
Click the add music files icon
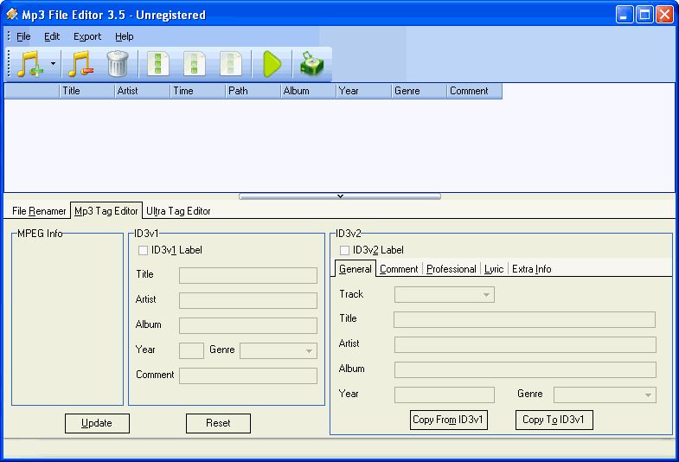pyautogui.click(x=29, y=64)
